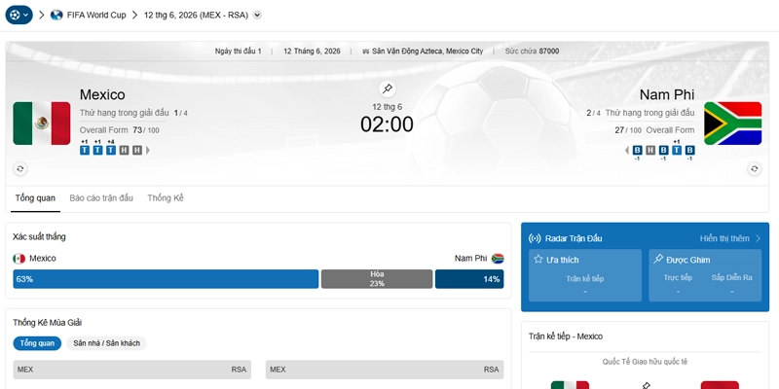Select the 12 thg 6, 2026 (MEX - RSA) breadcrumb

point(196,15)
